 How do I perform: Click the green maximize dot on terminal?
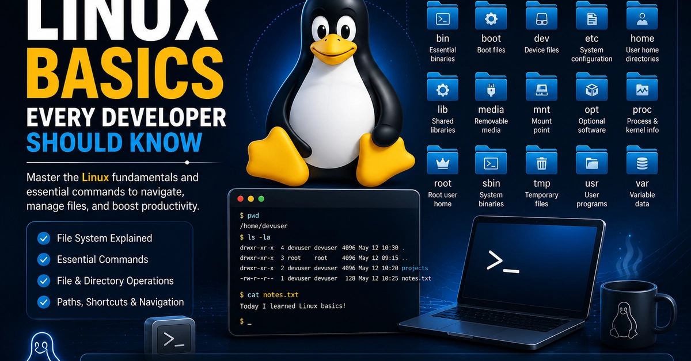[x=261, y=199]
